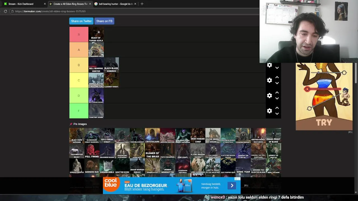Select Cleanrot Knight in C tier
The width and height of the screenshot is (358, 201).
click(111, 80)
